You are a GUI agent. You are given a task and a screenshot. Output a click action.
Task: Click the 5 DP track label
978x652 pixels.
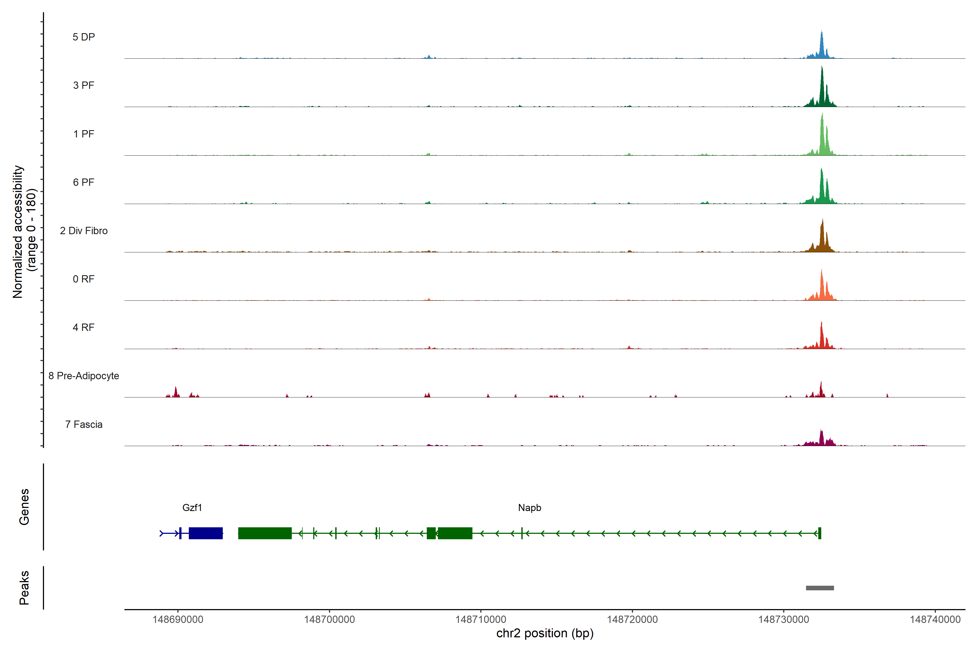point(84,37)
